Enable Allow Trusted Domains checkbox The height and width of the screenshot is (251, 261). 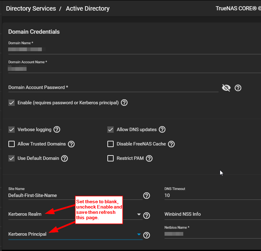click(12, 144)
